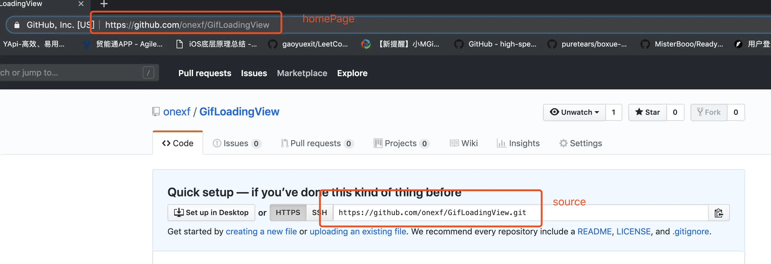Open the onexf owner profile link
The image size is (771, 264).
coord(177,112)
